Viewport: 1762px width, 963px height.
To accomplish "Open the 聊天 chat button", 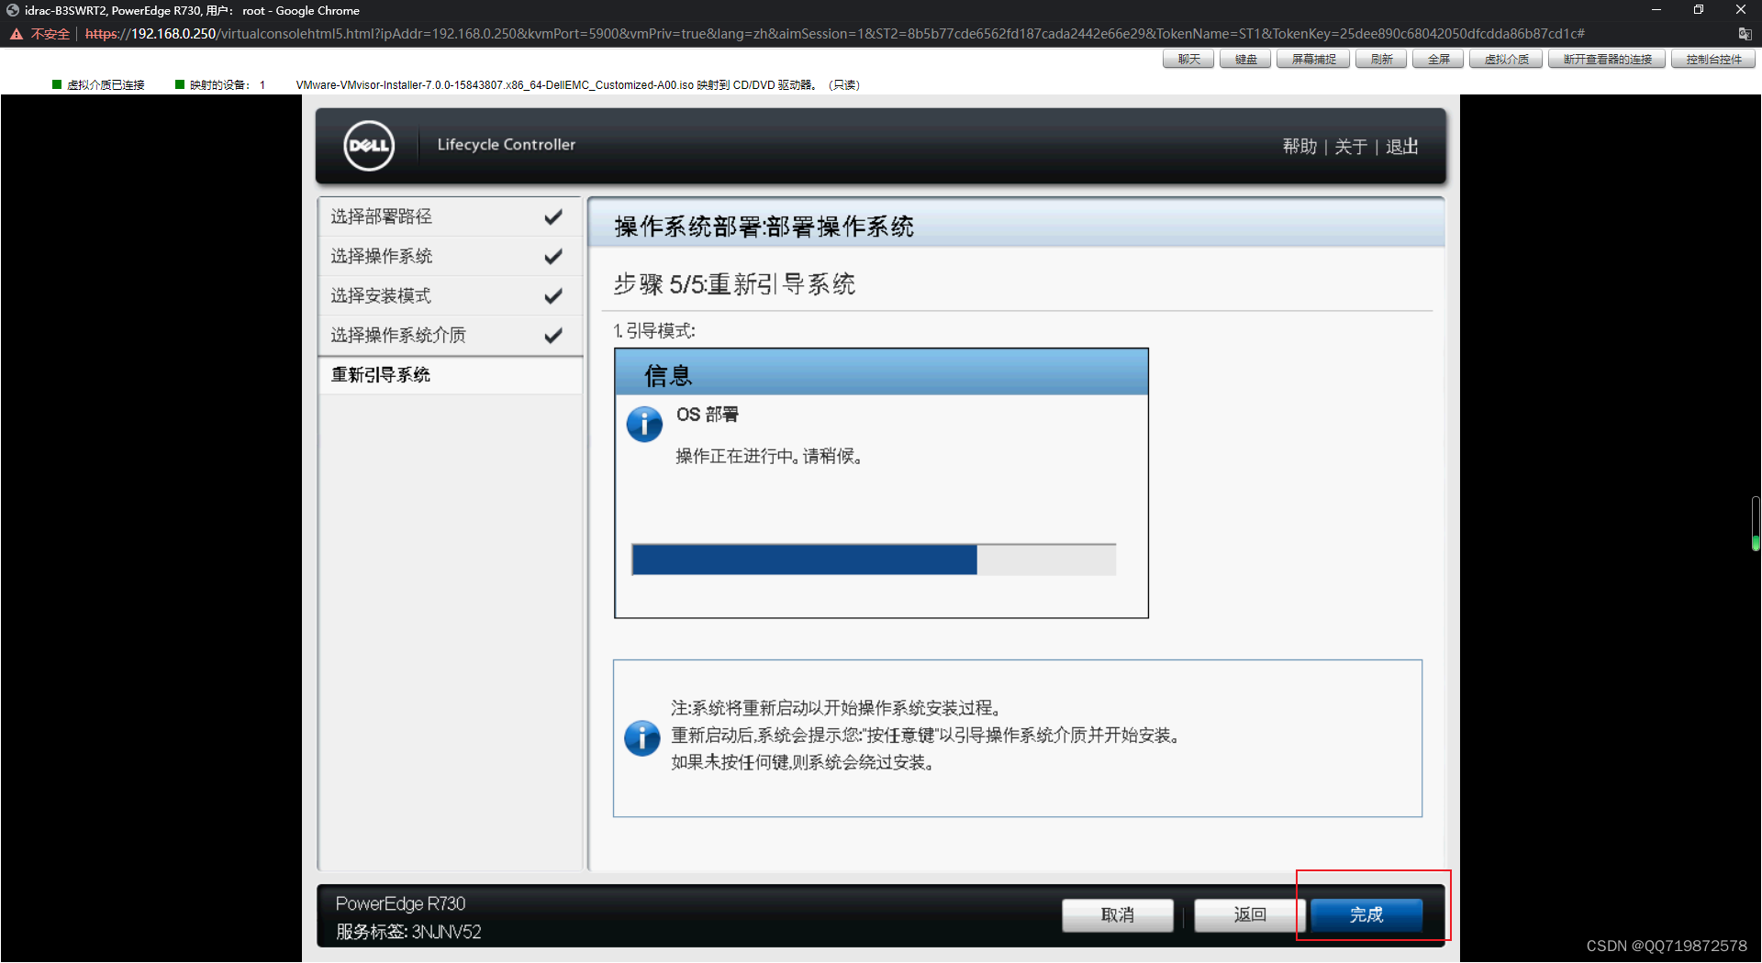I will point(1188,60).
